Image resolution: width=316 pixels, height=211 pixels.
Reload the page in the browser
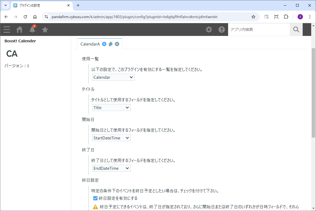coord(25,17)
